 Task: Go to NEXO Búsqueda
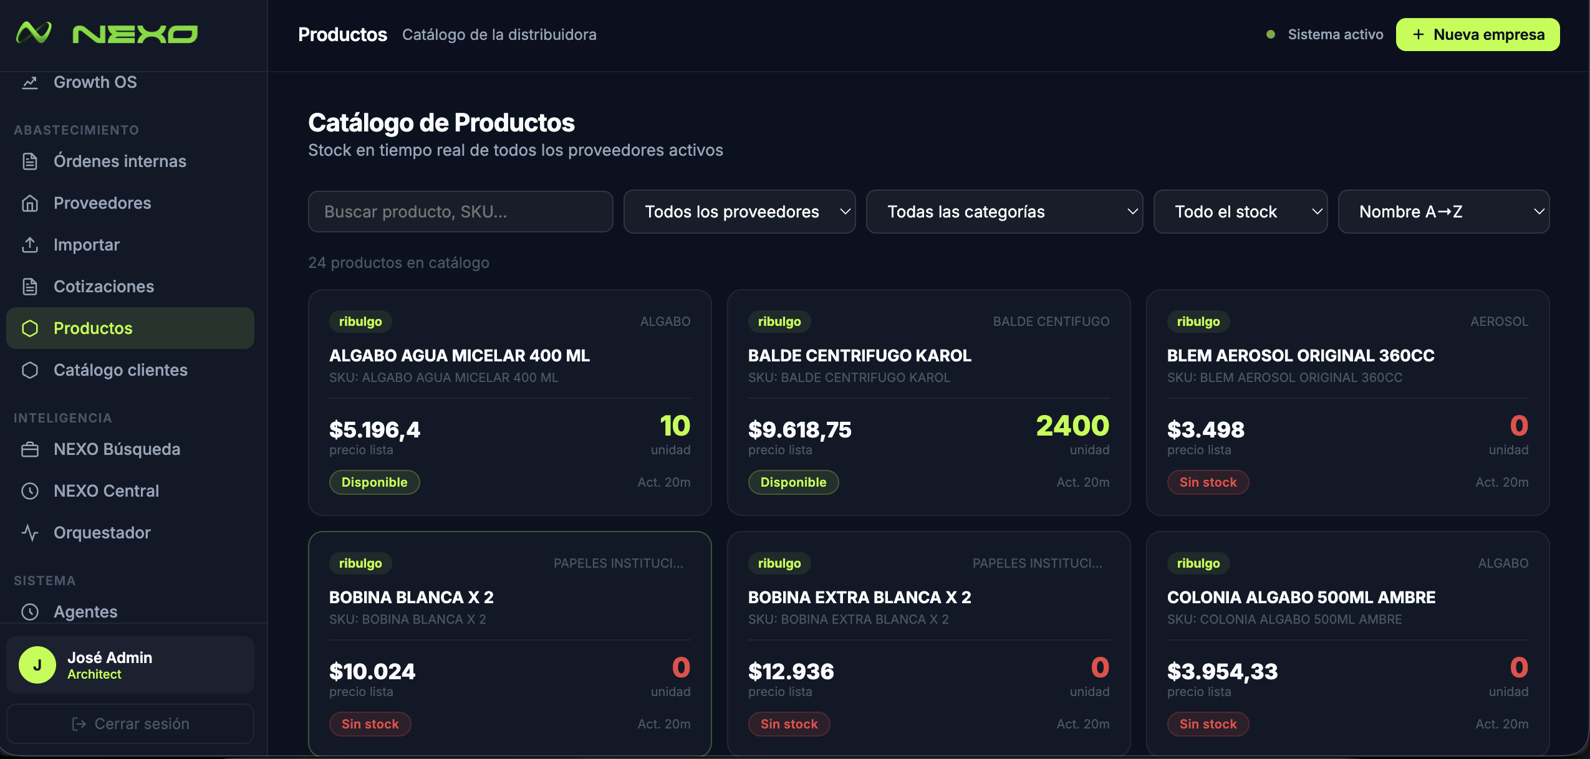(130, 449)
